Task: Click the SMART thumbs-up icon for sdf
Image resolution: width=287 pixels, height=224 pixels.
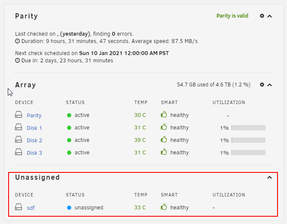Action: (x=164, y=207)
